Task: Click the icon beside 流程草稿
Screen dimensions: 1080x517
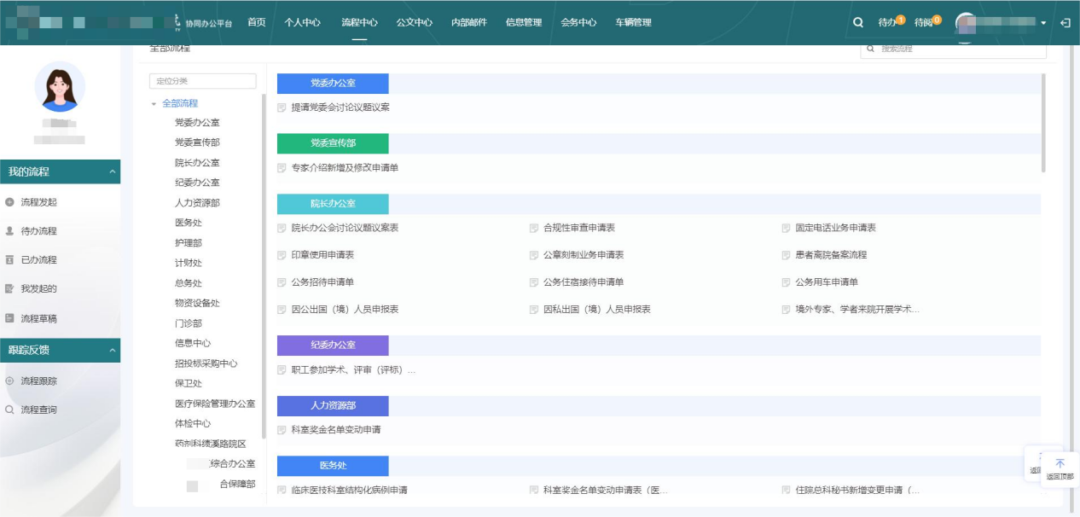Action: 9,318
